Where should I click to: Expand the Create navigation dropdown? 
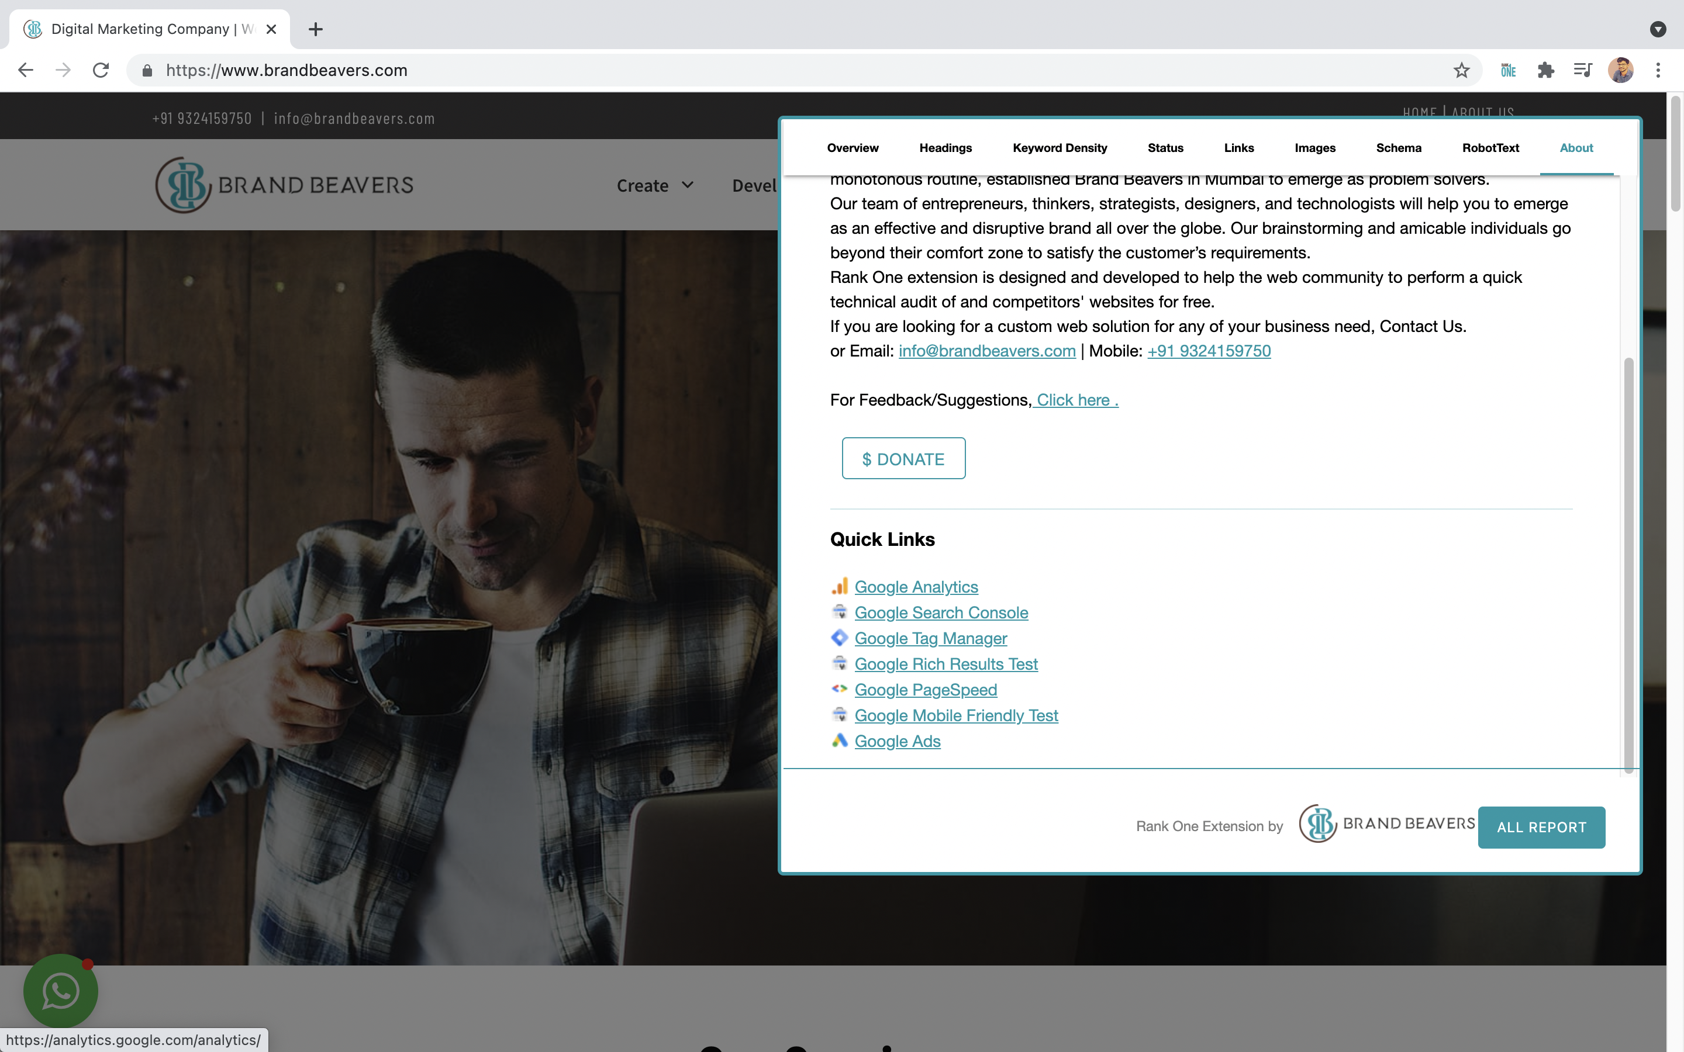[x=654, y=185]
